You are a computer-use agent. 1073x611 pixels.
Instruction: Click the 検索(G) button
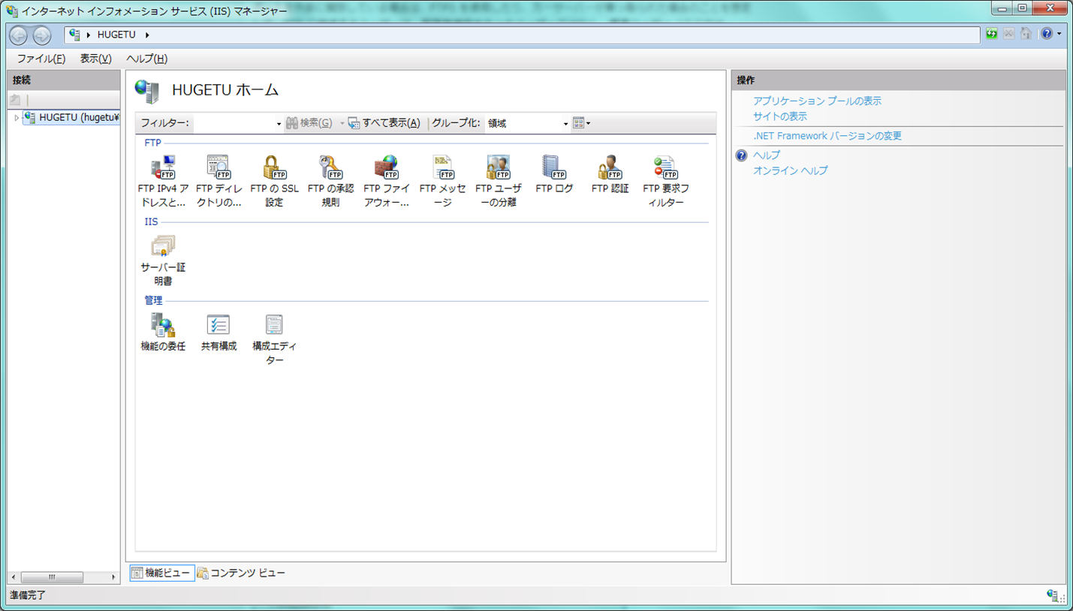point(309,123)
